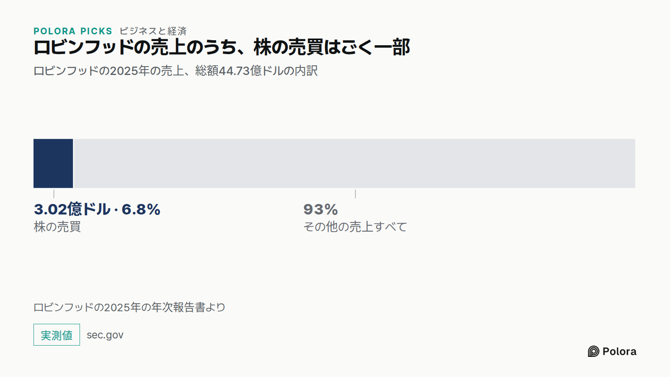The image size is (670, 377).
Task: Select the 株の売買 caption under the bar
Action: (x=57, y=227)
